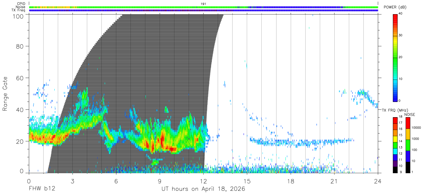Click range gate 100 axis label
This screenshot has width=425, height=196.
point(18,16)
